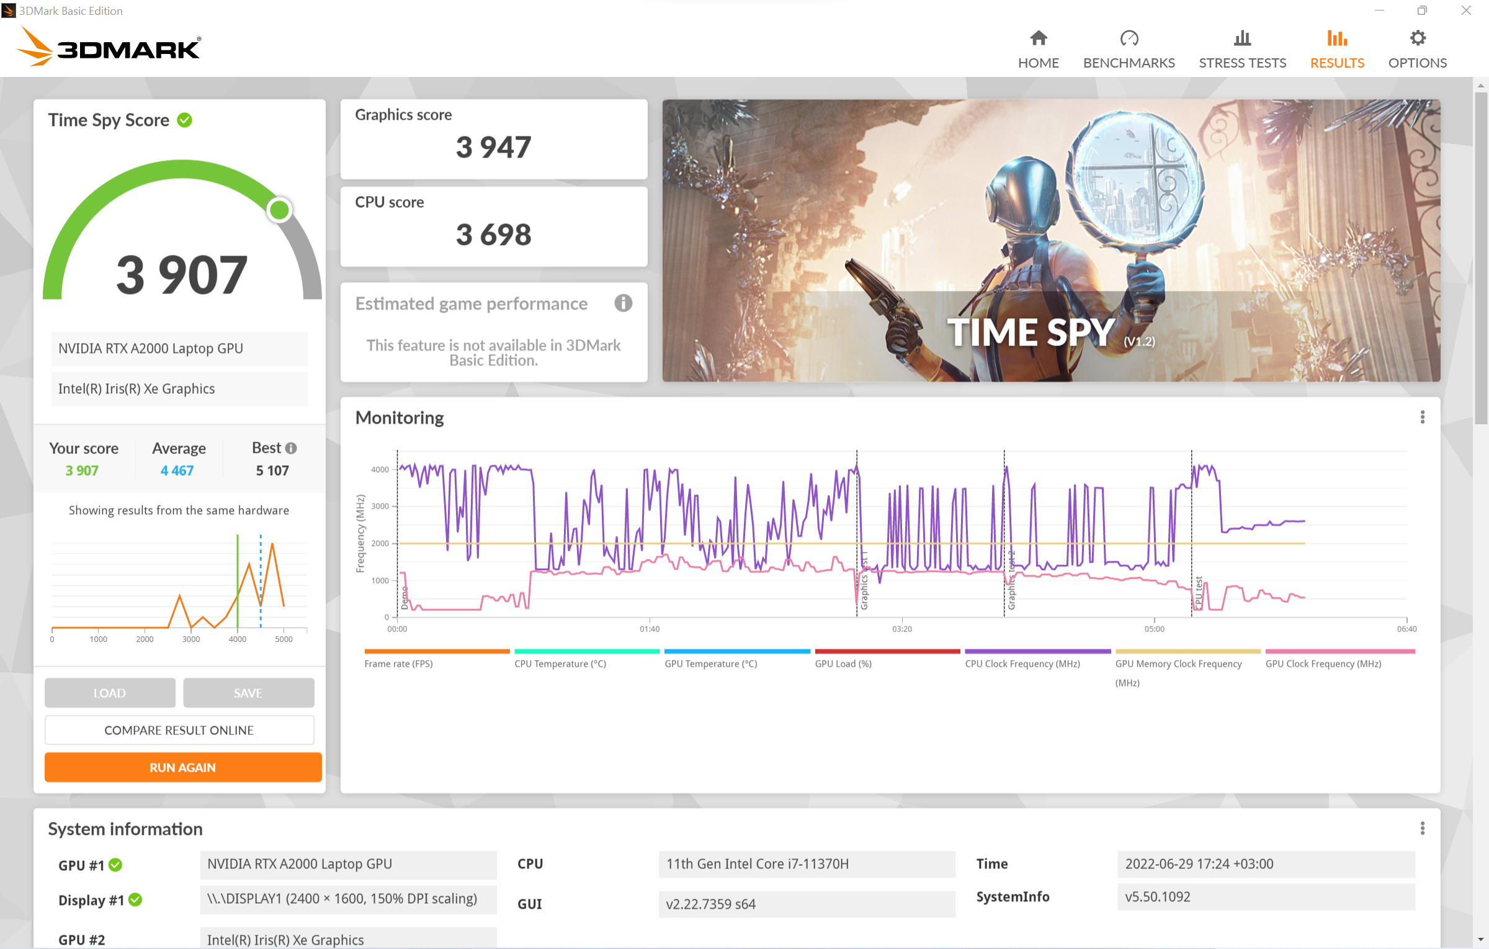Toggle the GPU Clock Frequency legend series
This screenshot has height=949, width=1489.
(x=1323, y=663)
